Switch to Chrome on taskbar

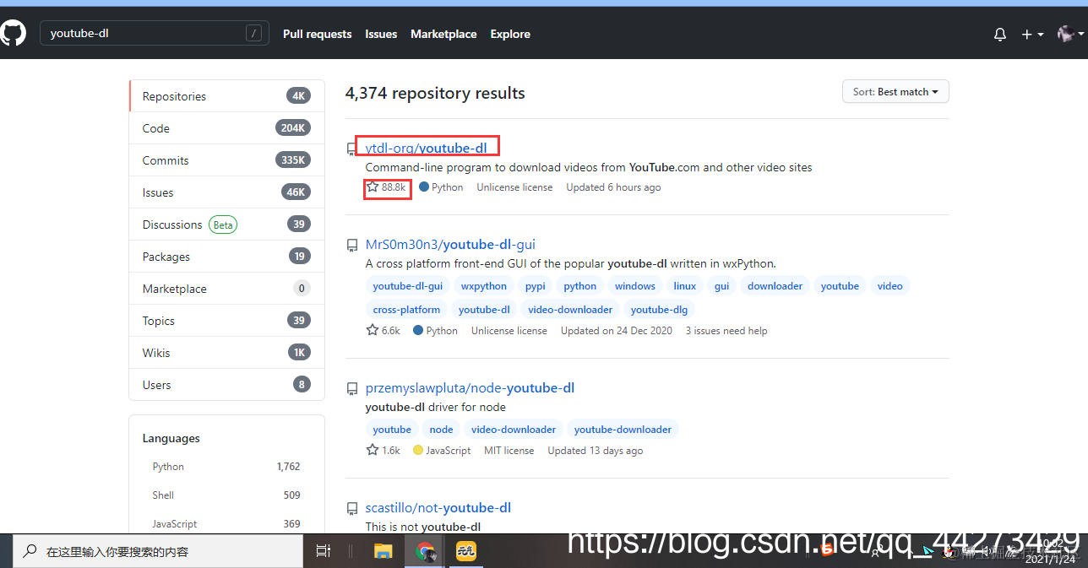tap(425, 552)
